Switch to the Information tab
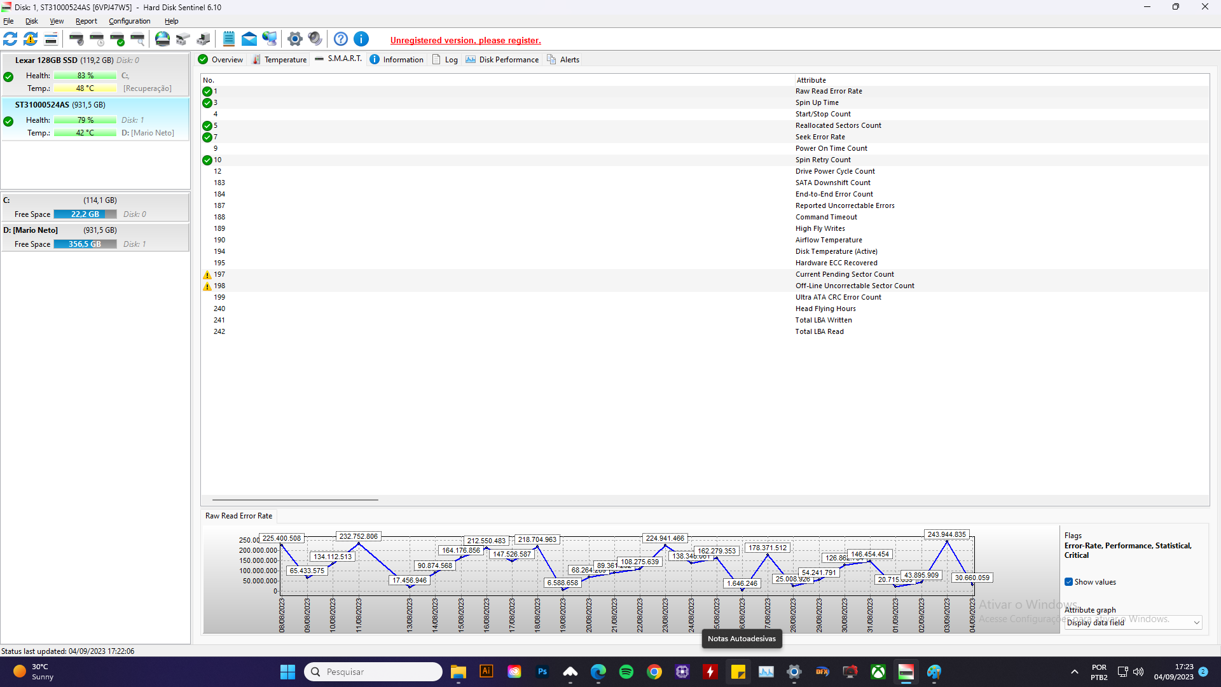The width and height of the screenshot is (1221, 687). click(x=397, y=60)
